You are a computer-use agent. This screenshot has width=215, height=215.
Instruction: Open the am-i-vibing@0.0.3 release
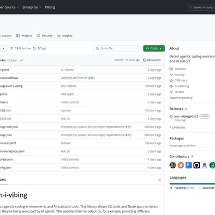coord(186,116)
